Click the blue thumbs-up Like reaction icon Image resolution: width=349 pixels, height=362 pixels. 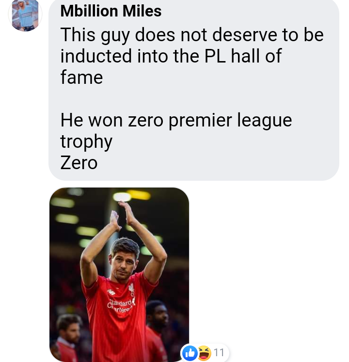tap(190, 353)
